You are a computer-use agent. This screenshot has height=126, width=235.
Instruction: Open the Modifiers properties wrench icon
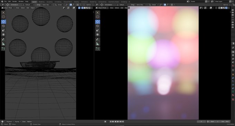click(x=233, y=78)
